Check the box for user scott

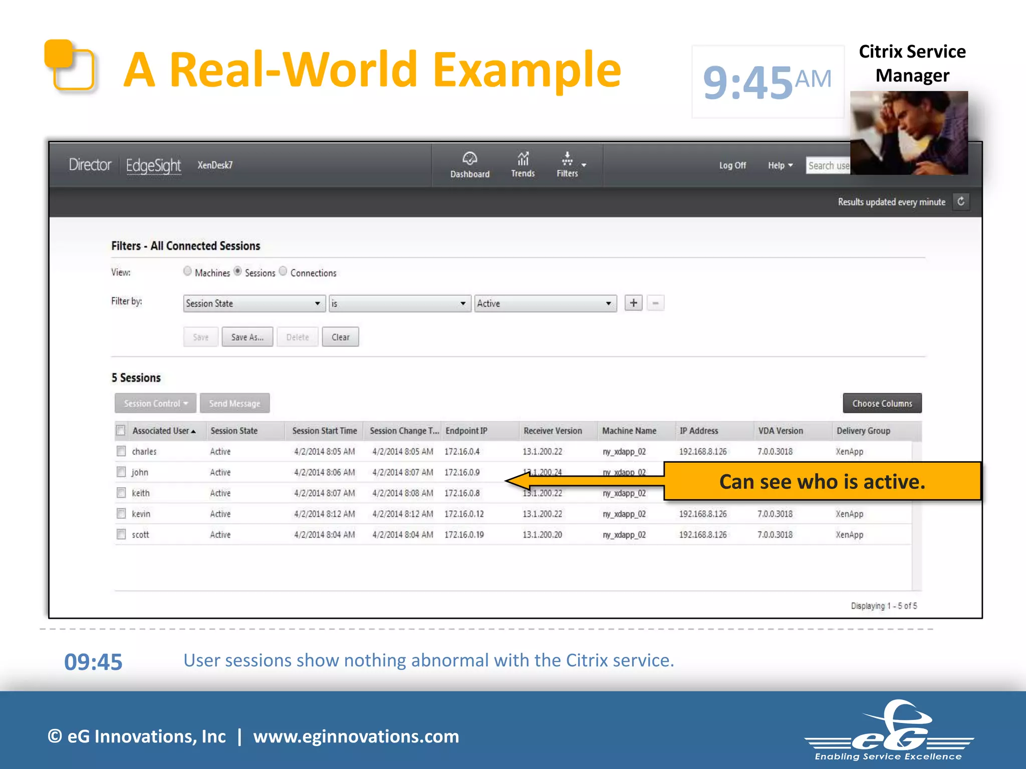point(121,534)
